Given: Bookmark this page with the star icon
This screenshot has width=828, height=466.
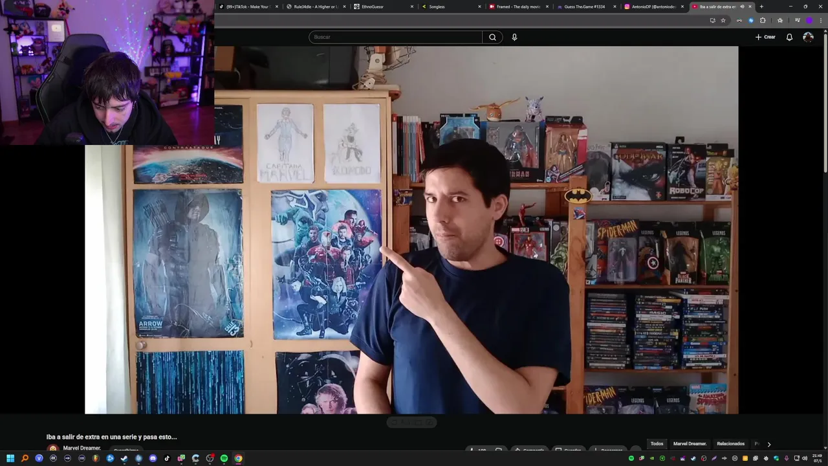Looking at the screenshot, I should 723,20.
